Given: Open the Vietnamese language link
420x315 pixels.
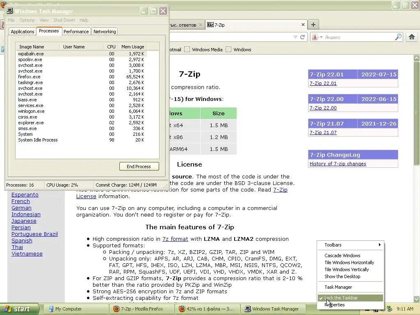Looking at the screenshot, I should click(27, 253).
